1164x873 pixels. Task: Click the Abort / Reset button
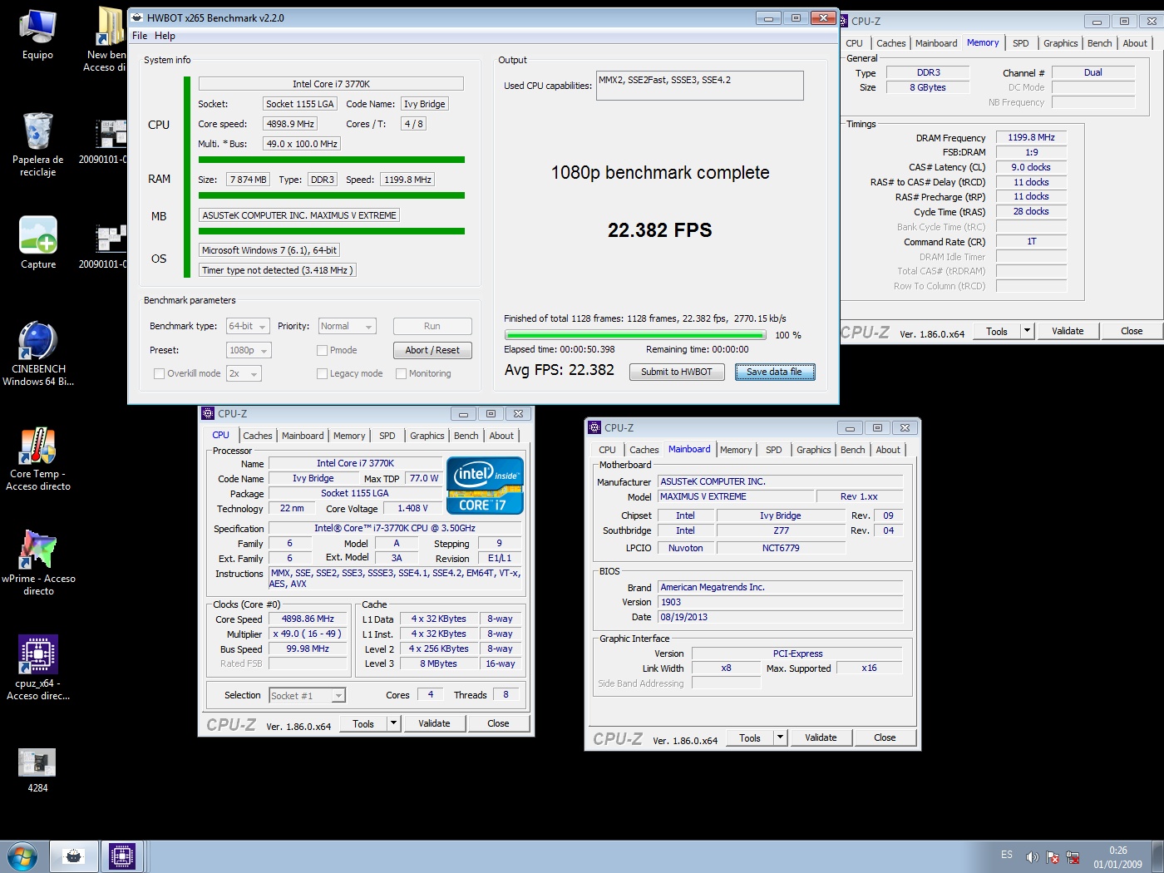[432, 350]
